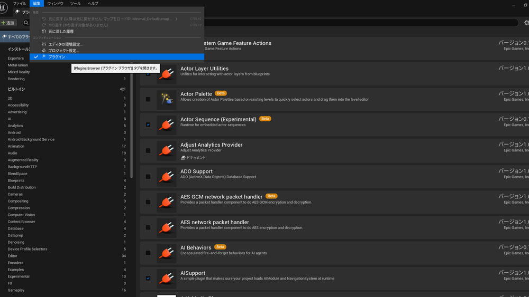The width and height of the screenshot is (529, 297).
Task: Click ADO Support plugin icon
Action: tap(166, 177)
